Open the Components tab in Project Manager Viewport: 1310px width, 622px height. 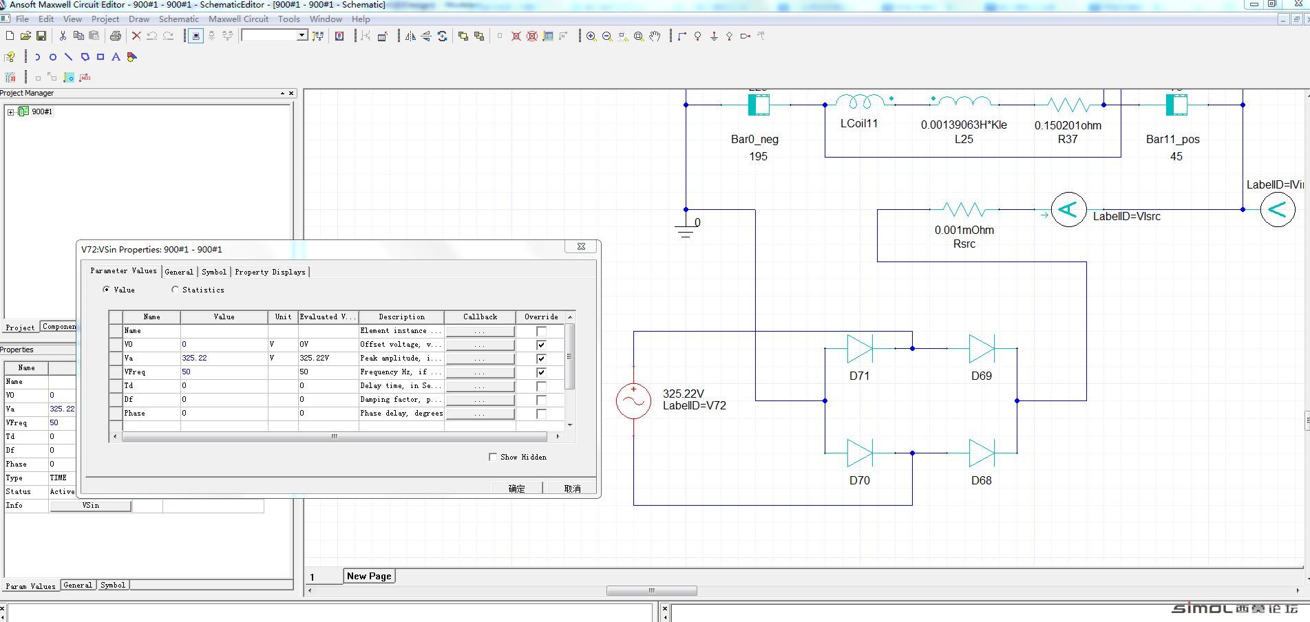coord(59,327)
